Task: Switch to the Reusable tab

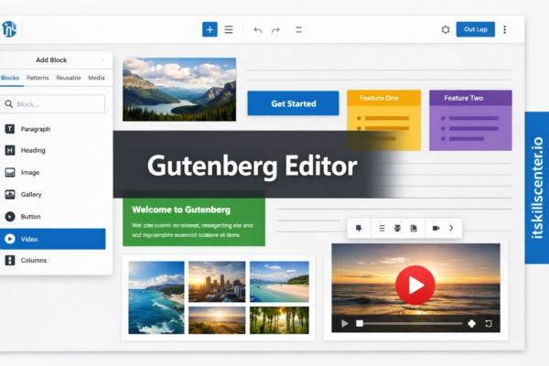Action: coord(68,79)
